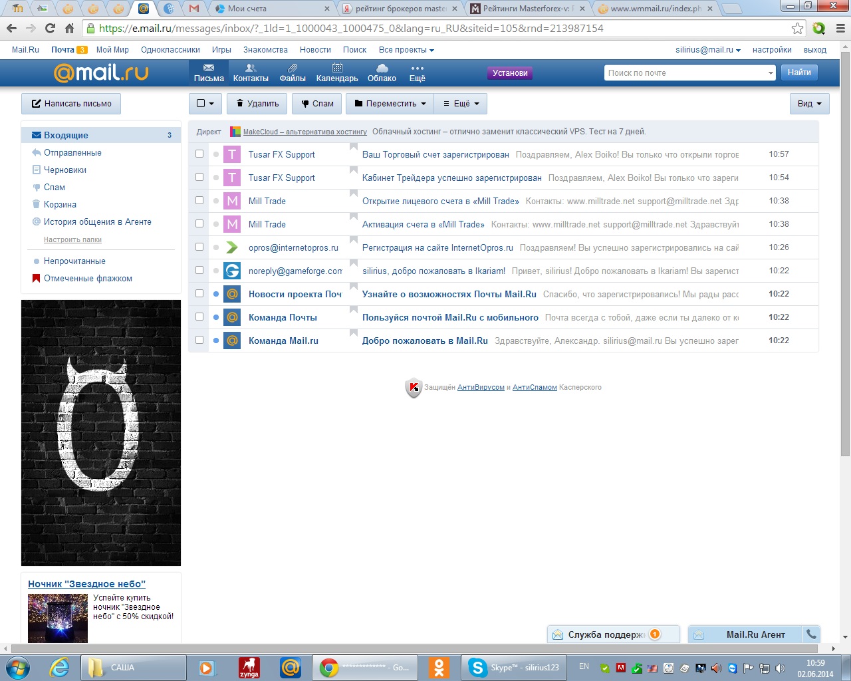Click the Kaspersky shield icon
851x681 pixels.
(x=414, y=388)
